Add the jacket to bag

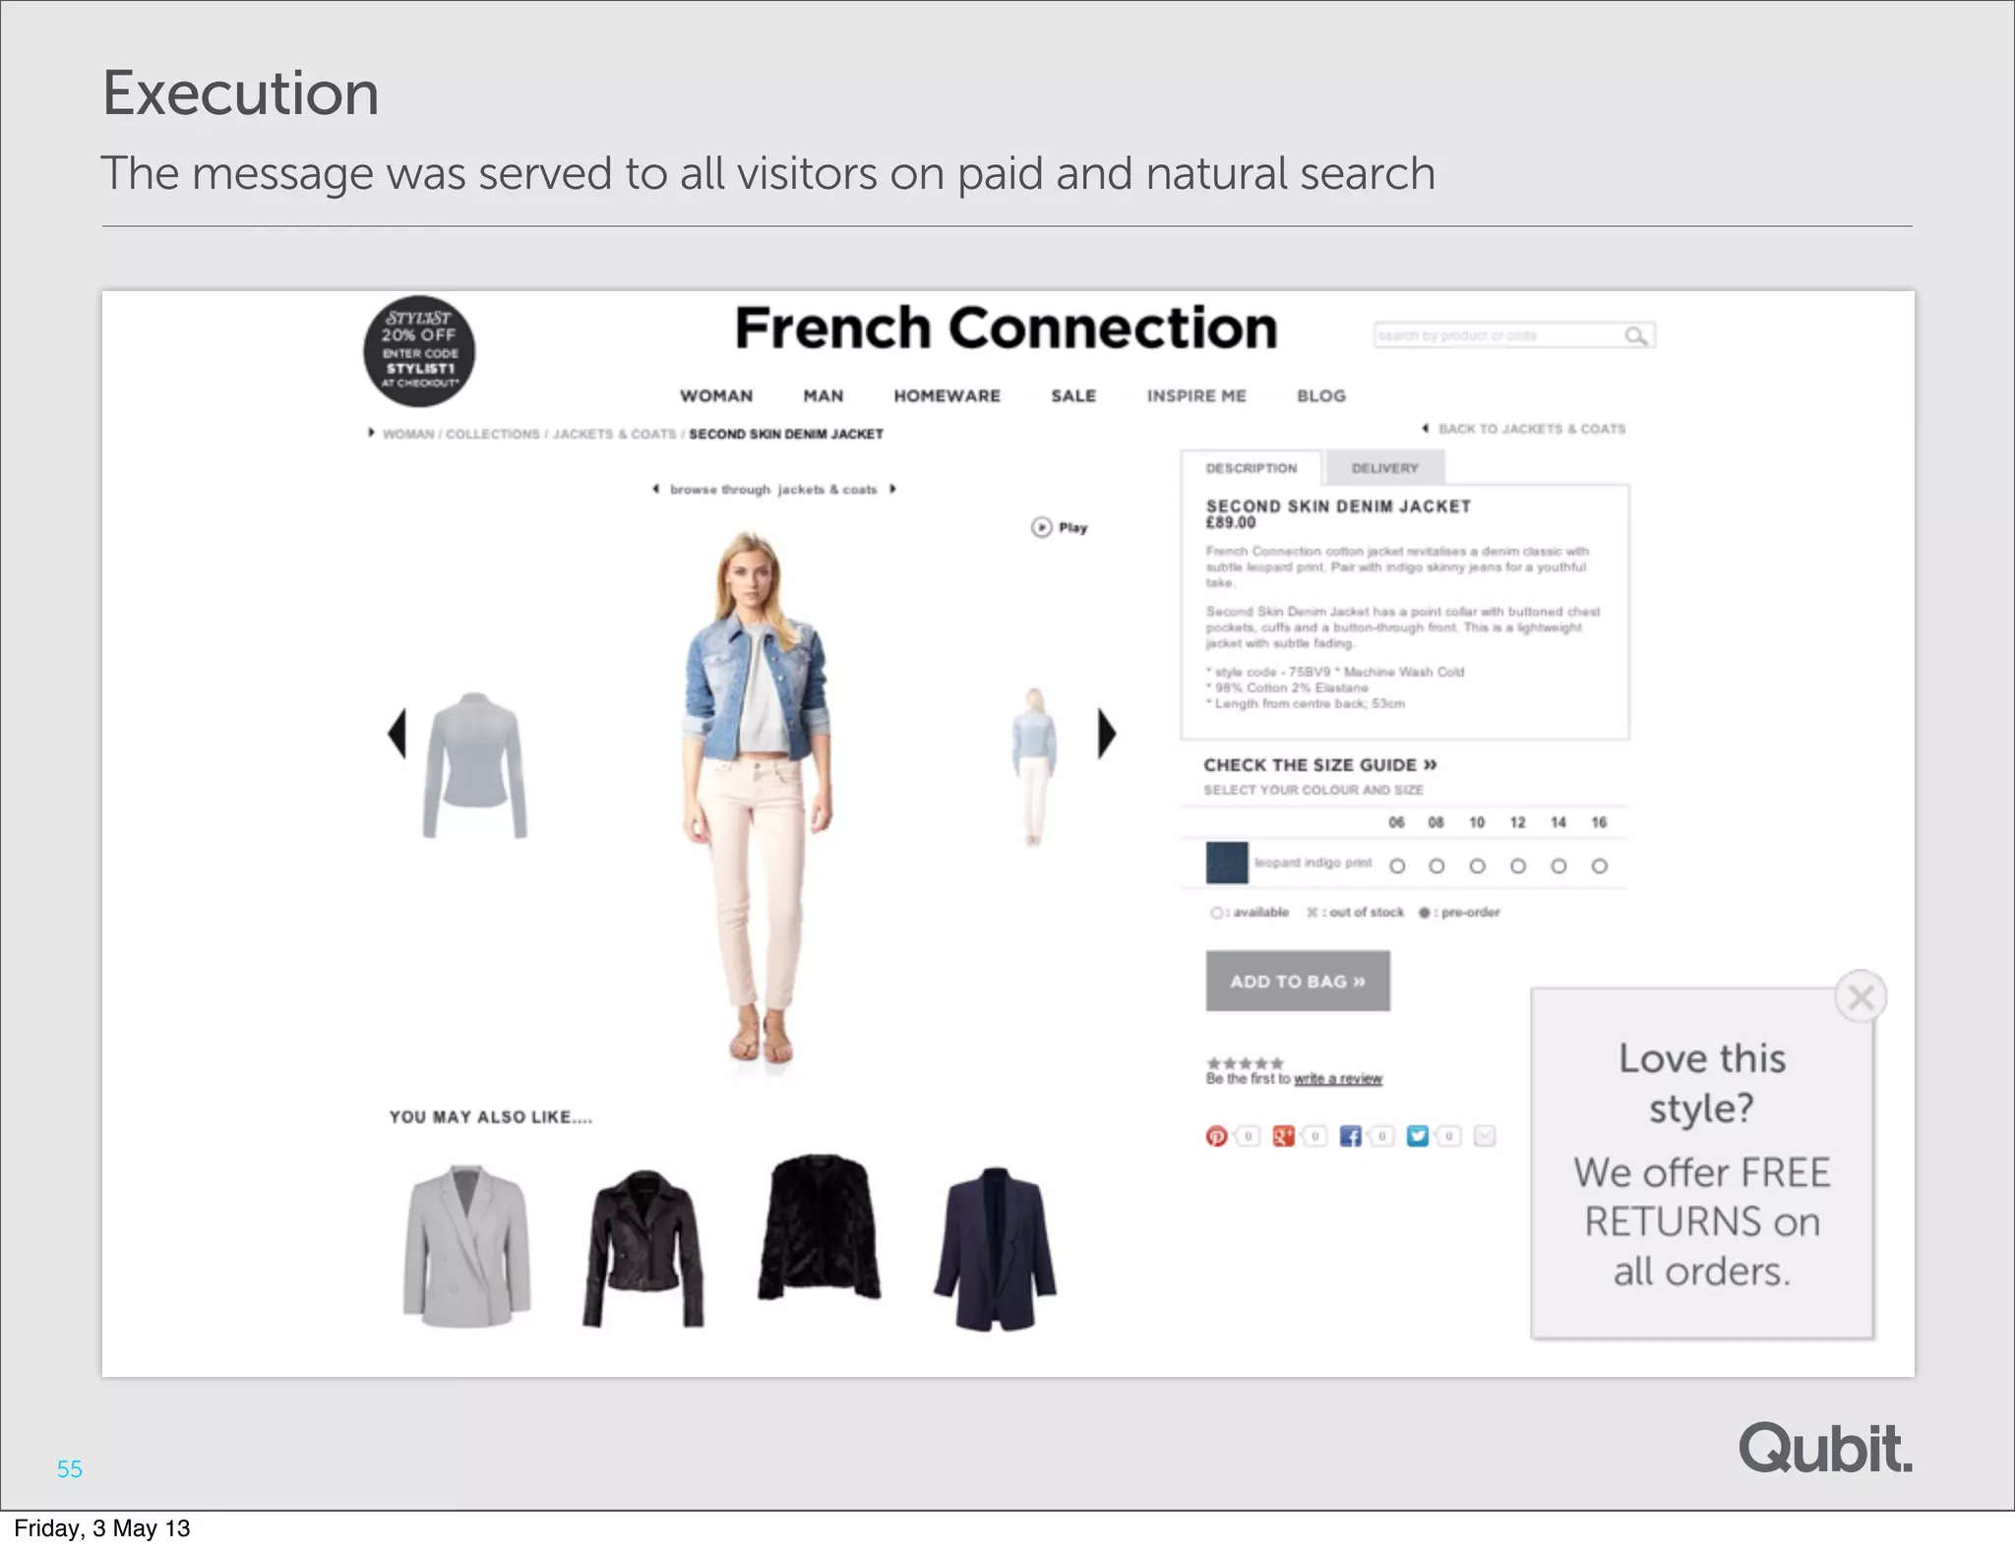[x=1298, y=981]
